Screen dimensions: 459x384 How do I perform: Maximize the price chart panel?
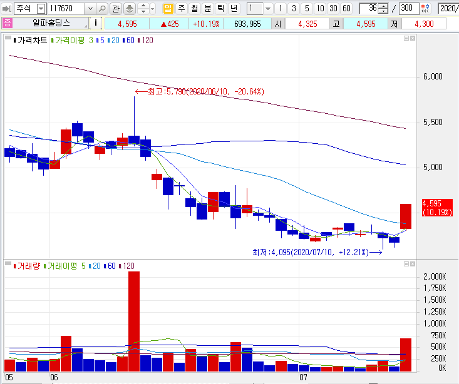click(x=406, y=38)
